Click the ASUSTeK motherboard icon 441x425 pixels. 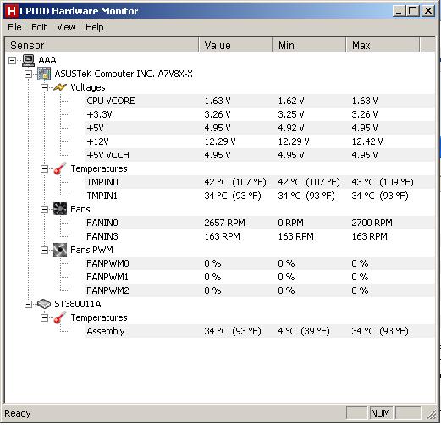coord(44,74)
